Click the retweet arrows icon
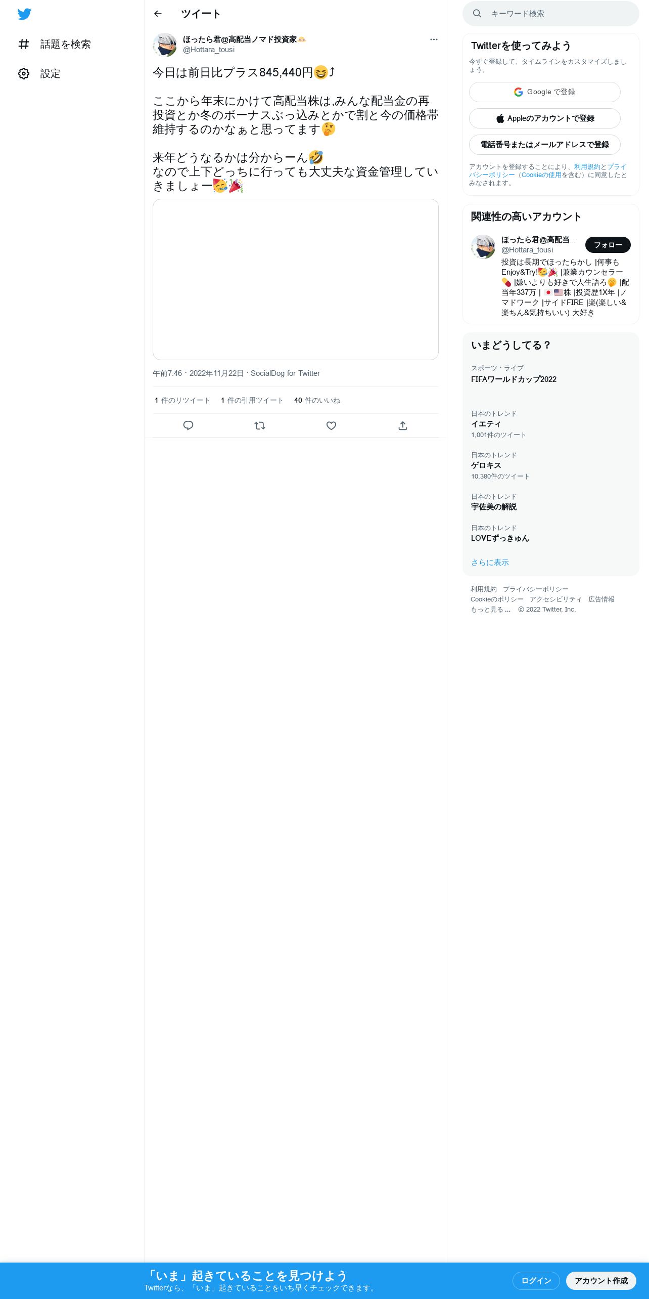This screenshot has height=1299, width=649. pos(260,425)
